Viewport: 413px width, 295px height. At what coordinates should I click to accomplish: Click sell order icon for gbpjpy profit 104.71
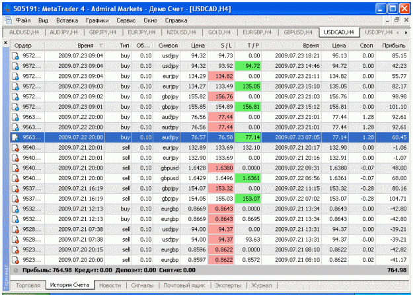pyautogui.click(x=16, y=199)
